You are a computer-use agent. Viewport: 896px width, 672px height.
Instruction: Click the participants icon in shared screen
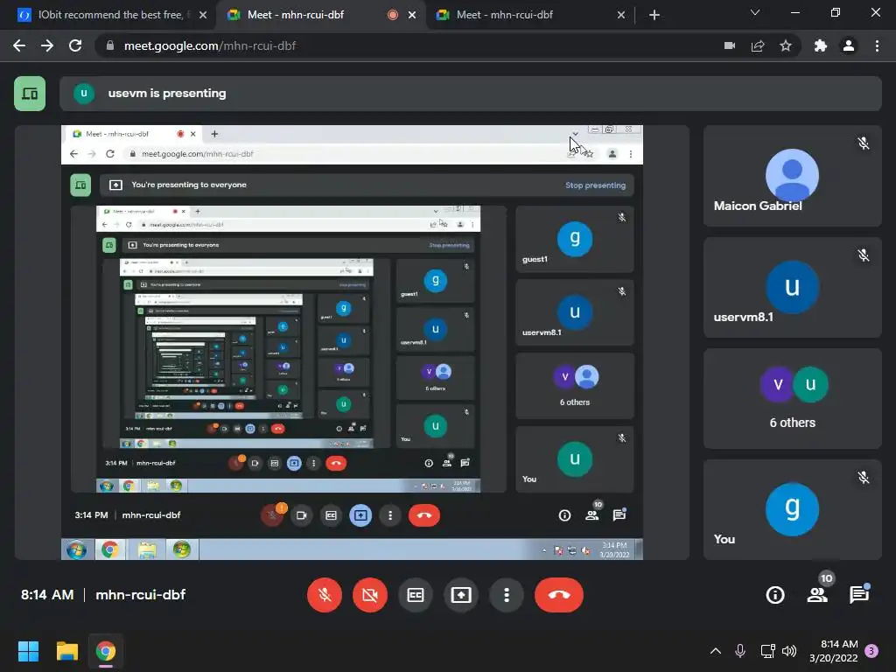coord(592,515)
